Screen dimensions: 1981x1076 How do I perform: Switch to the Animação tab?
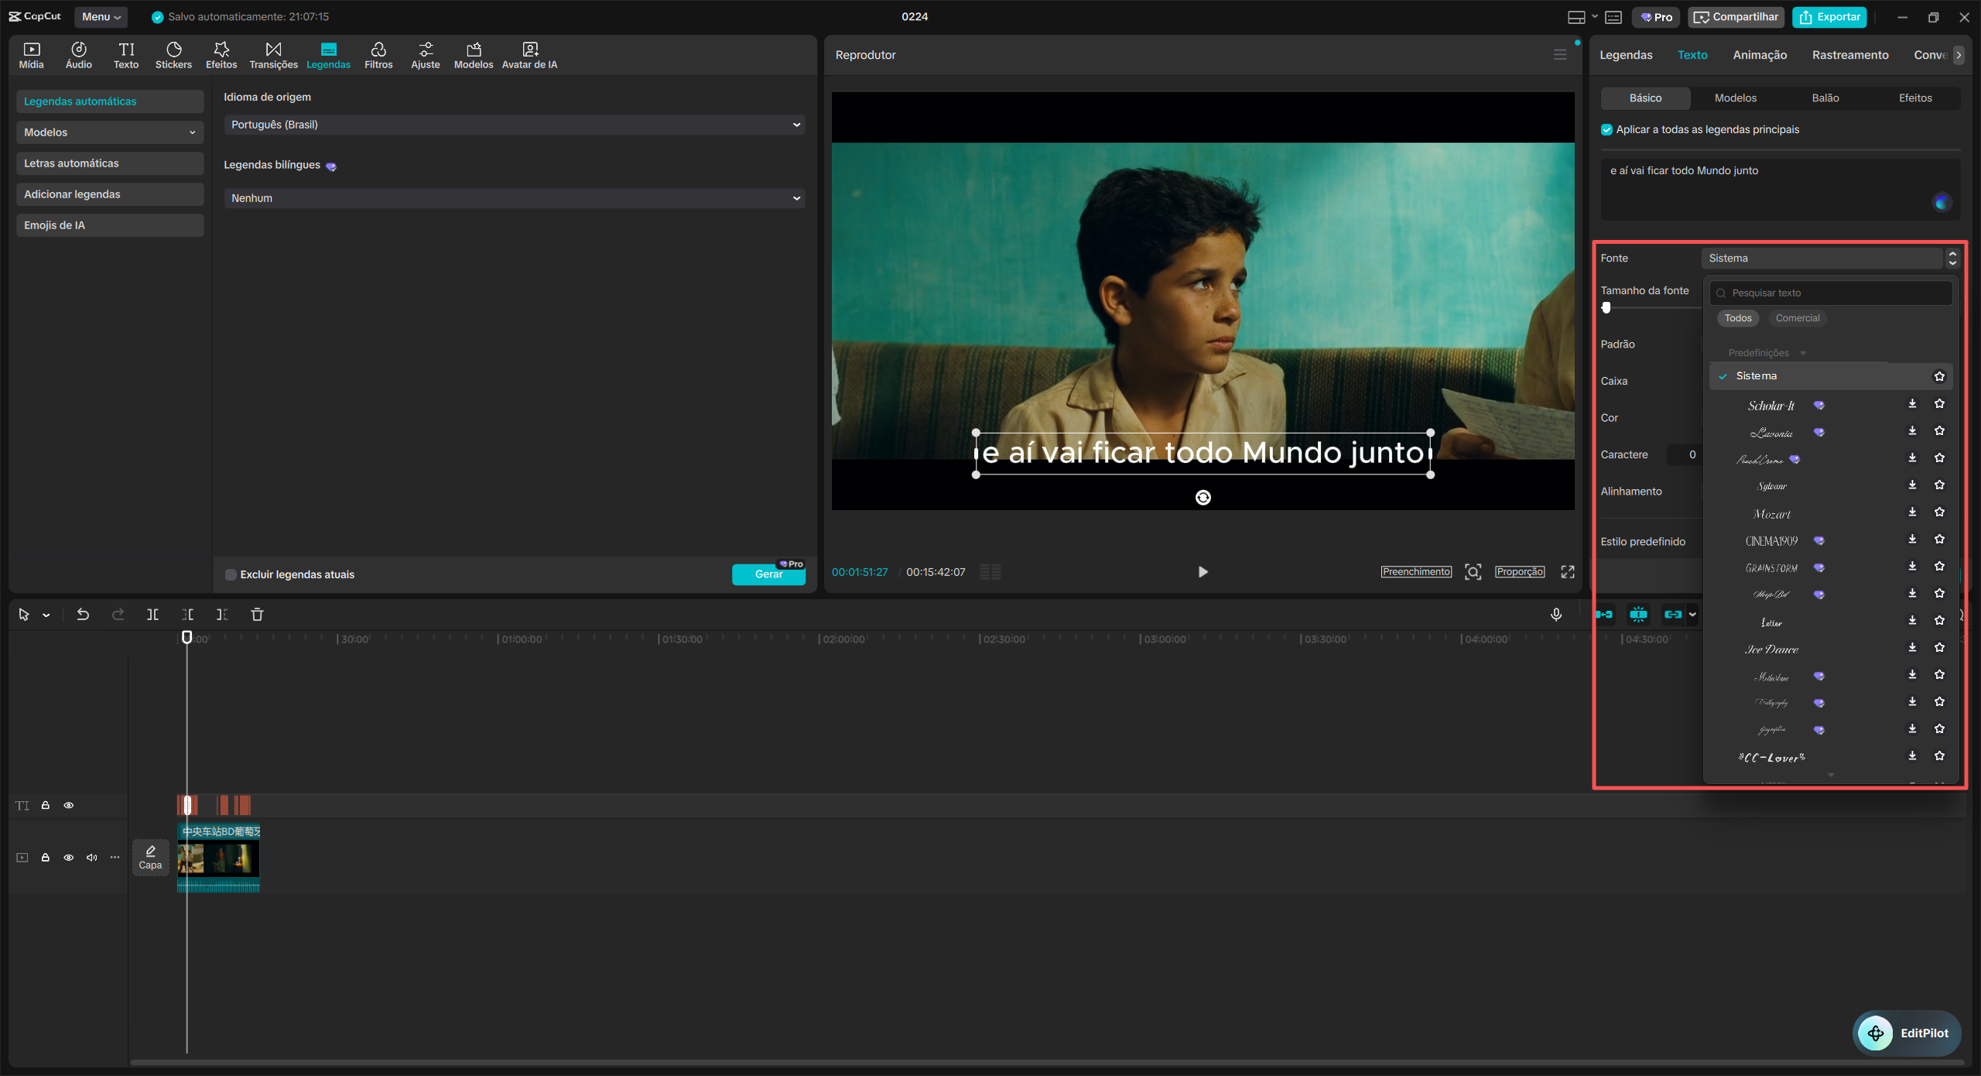(x=1760, y=54)
